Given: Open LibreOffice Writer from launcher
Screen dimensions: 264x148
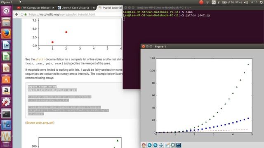Looking at the screenshot, I should pos(6,45).
